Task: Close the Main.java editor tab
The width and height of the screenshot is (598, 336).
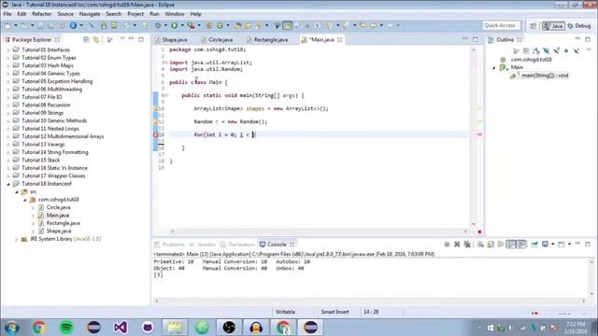Action: pyautogui.click(x=339, y=39)
